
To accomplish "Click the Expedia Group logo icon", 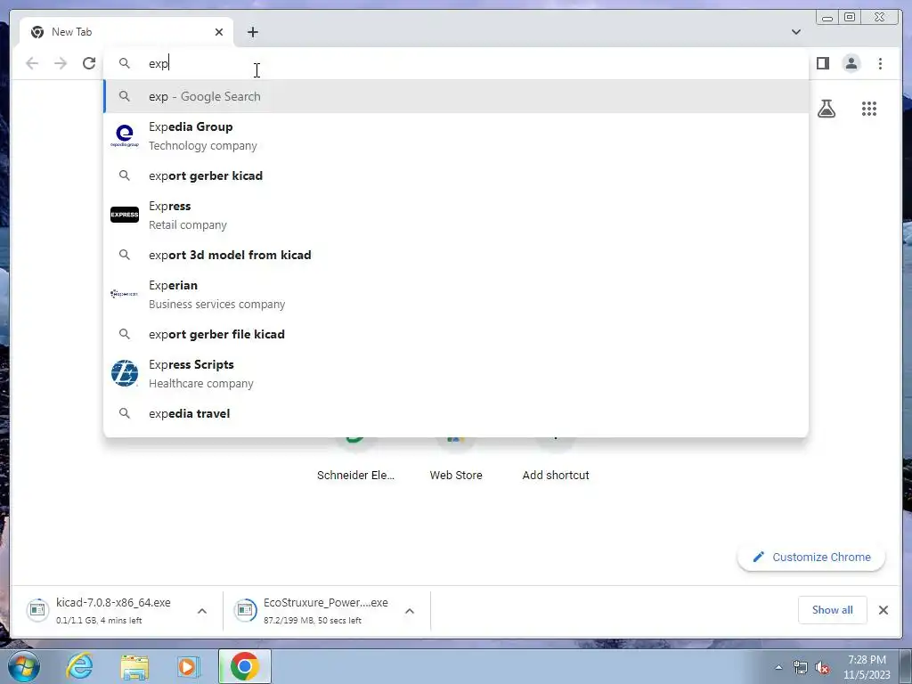I will pyautogui.click(x=125, y=136).
